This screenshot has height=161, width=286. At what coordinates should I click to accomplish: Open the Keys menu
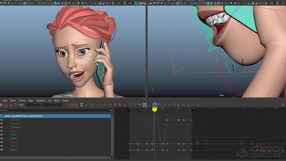[31, 100]
